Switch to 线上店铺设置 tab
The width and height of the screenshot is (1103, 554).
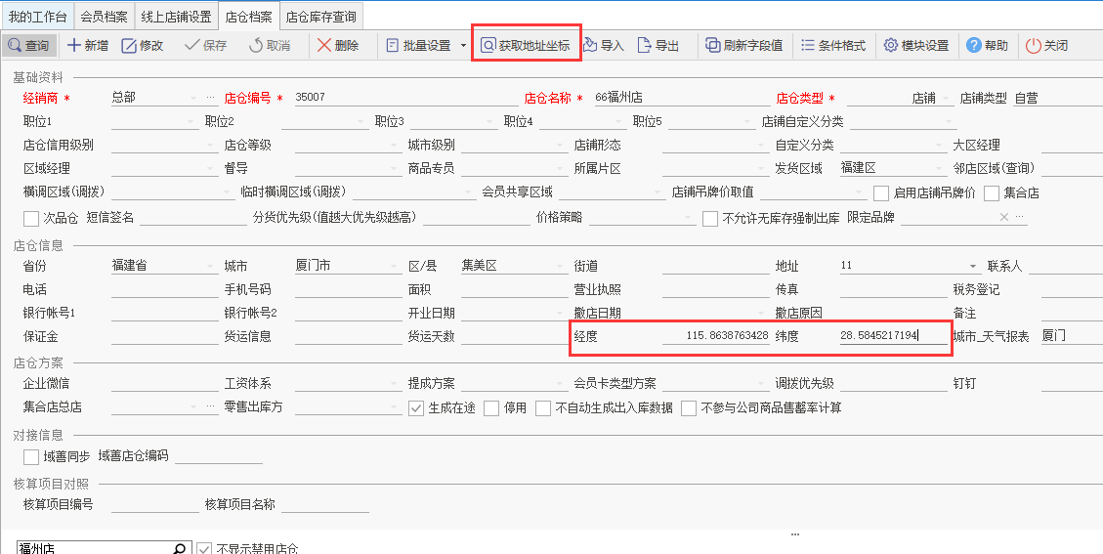click(x=177, y=17)
